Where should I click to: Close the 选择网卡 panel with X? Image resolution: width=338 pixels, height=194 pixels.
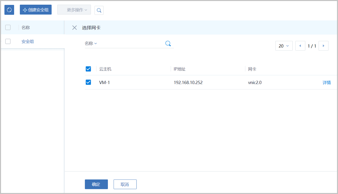[75, 27]
